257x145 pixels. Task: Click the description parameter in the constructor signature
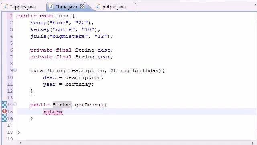click(x=86, y=71)
